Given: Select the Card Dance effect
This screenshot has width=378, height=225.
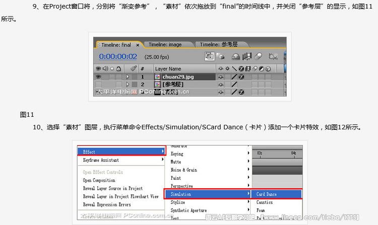Looking at the screenshot, I should click(276, 194).
